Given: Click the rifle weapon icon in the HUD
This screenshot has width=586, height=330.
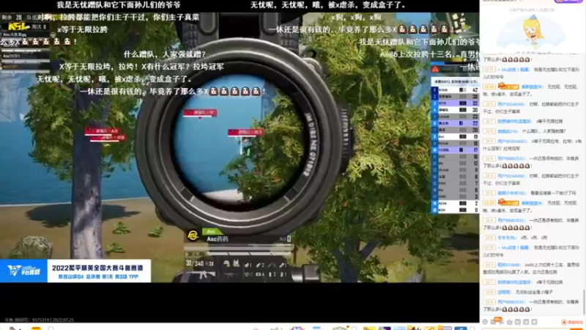Looking at the screenshot, I should (x=202, y=274).
